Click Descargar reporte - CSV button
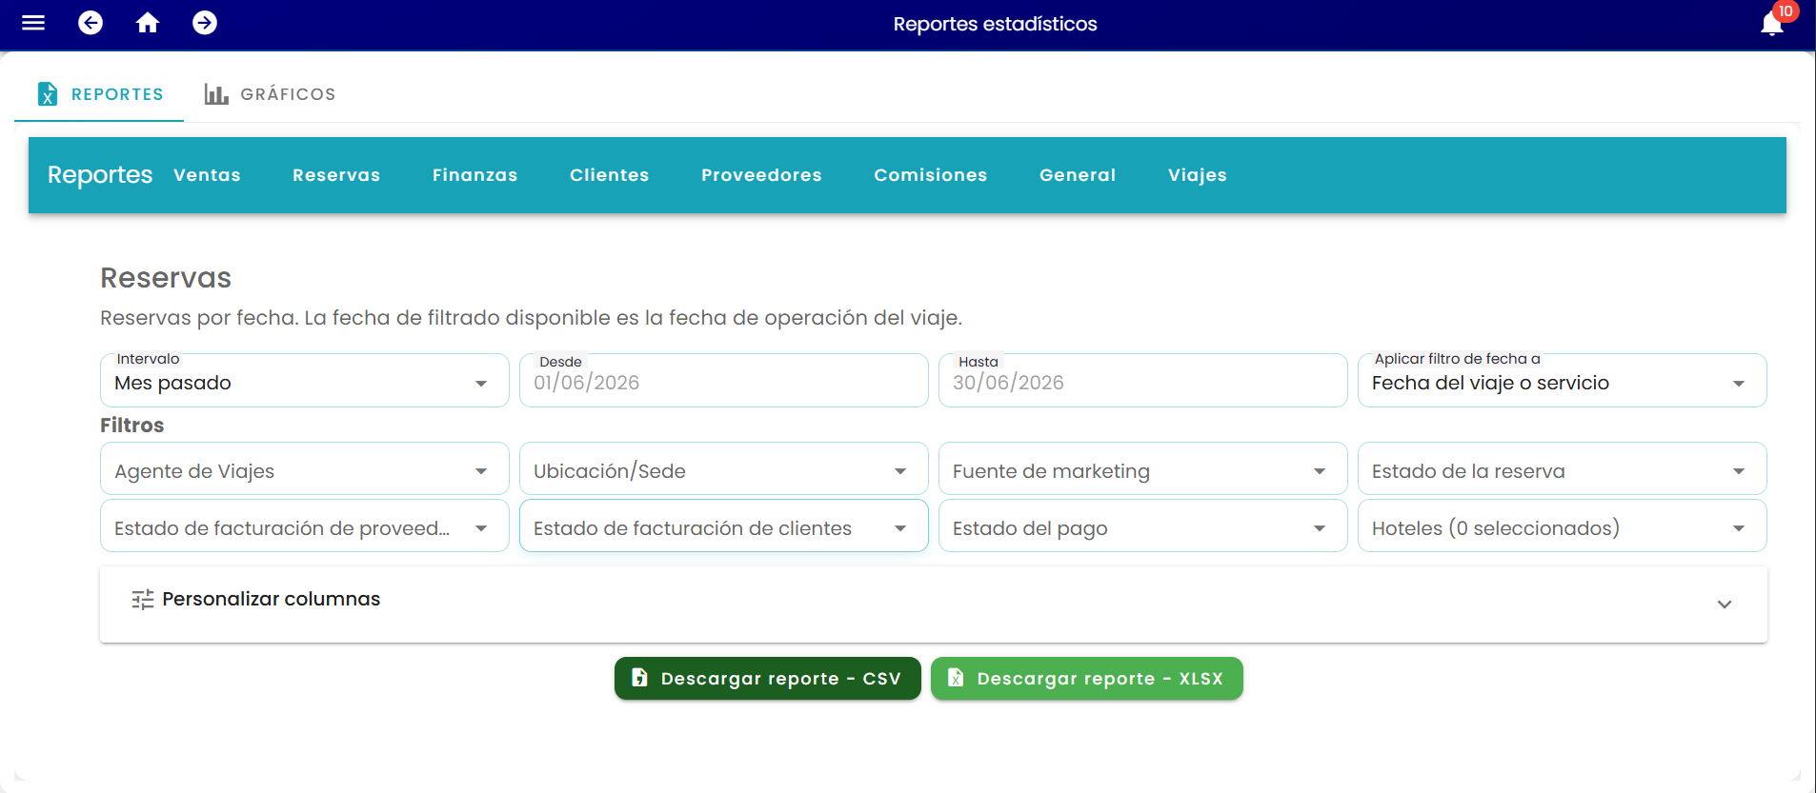The width and height of the screenshot is (1816, 793). pos(768,679)
